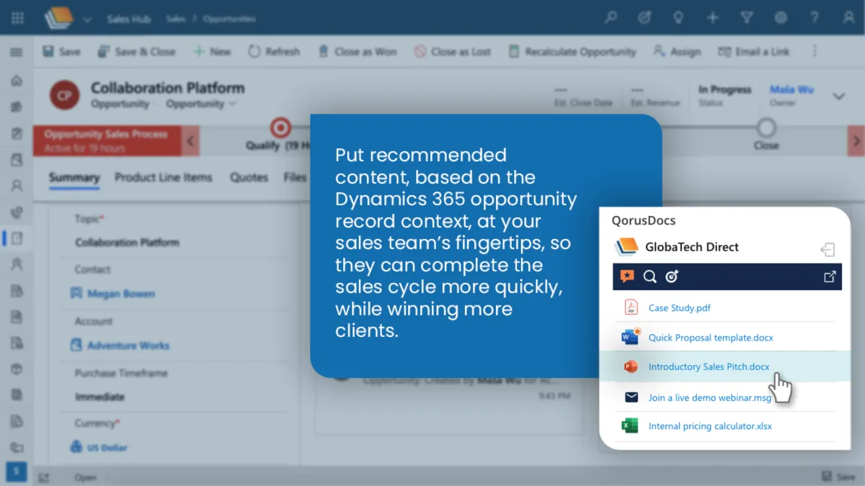Open the US Dollar currency link
This screenshot has width=865, height=486.
point(107,448)
